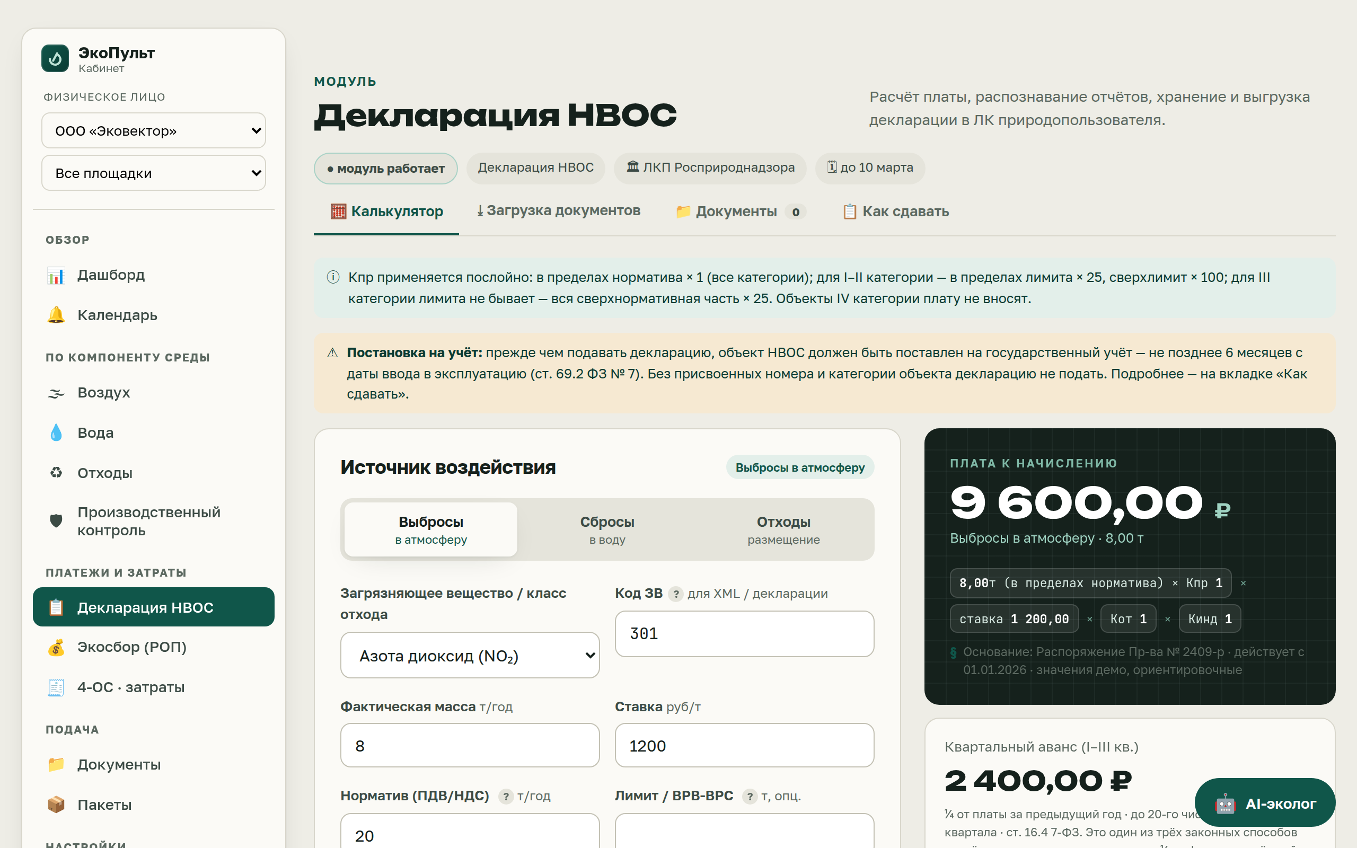Click the ЛКП Росприроднадзора chip
Screen dimensions: 1357x848
(710, 167)
